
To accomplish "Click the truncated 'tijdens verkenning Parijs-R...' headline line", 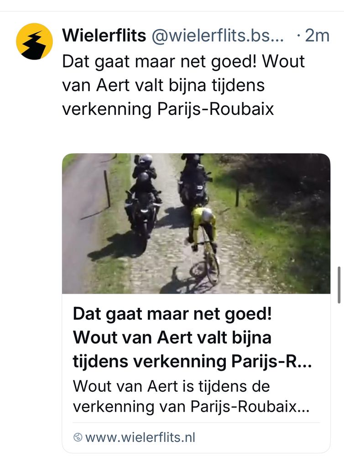I will (192, 362).
